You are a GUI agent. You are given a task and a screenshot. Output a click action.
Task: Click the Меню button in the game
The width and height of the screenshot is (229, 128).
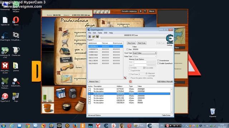click(152, 11)
